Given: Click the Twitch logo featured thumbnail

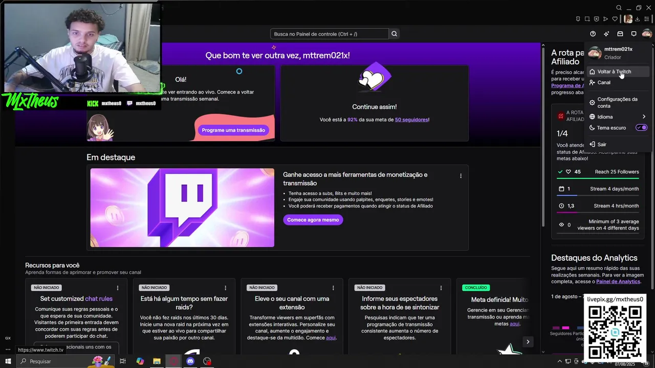Looking at the screenshot, I should [x=182, y=208].
